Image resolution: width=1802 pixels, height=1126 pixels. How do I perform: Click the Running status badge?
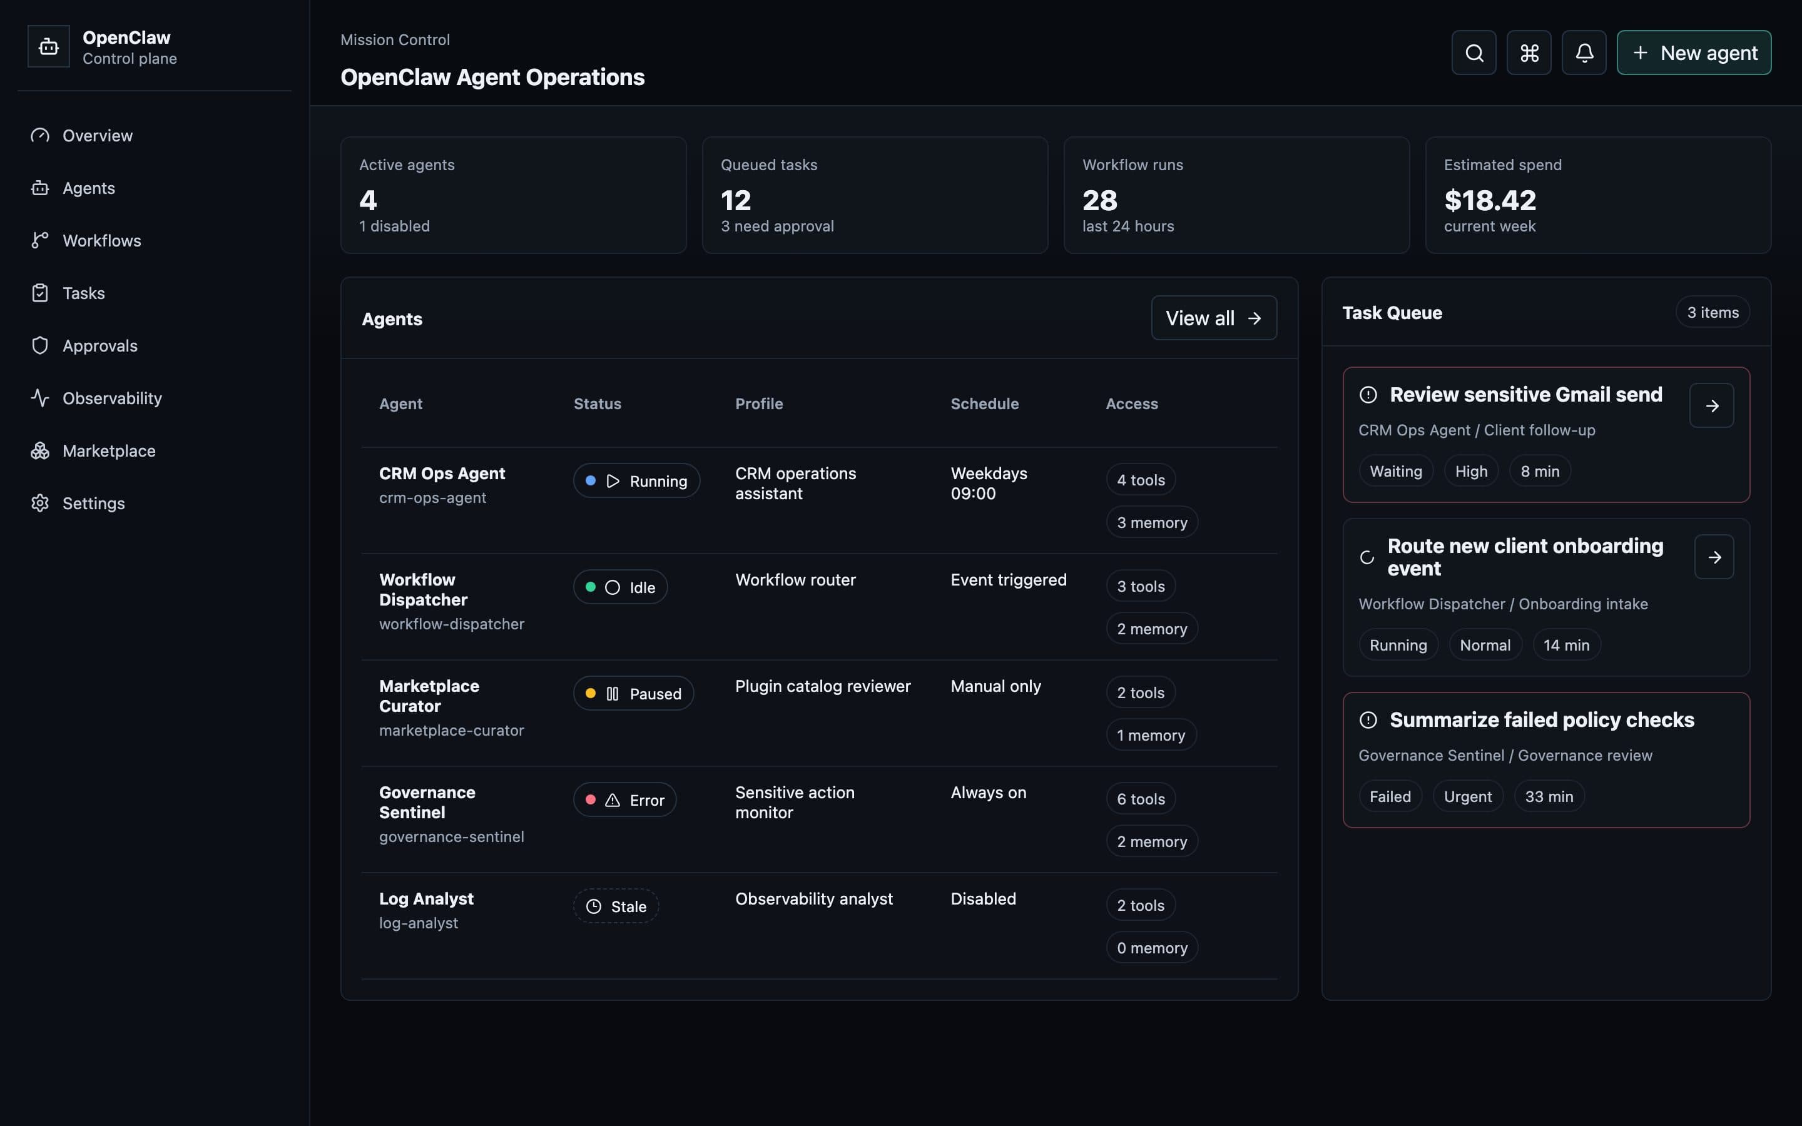[636, 480]
